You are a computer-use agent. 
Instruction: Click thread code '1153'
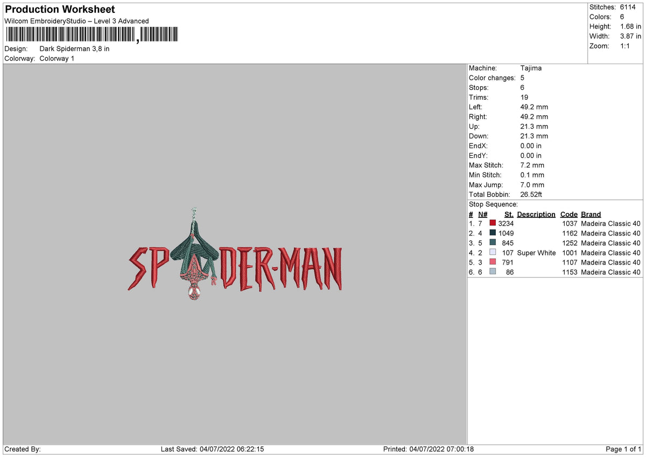coord(569,272)
